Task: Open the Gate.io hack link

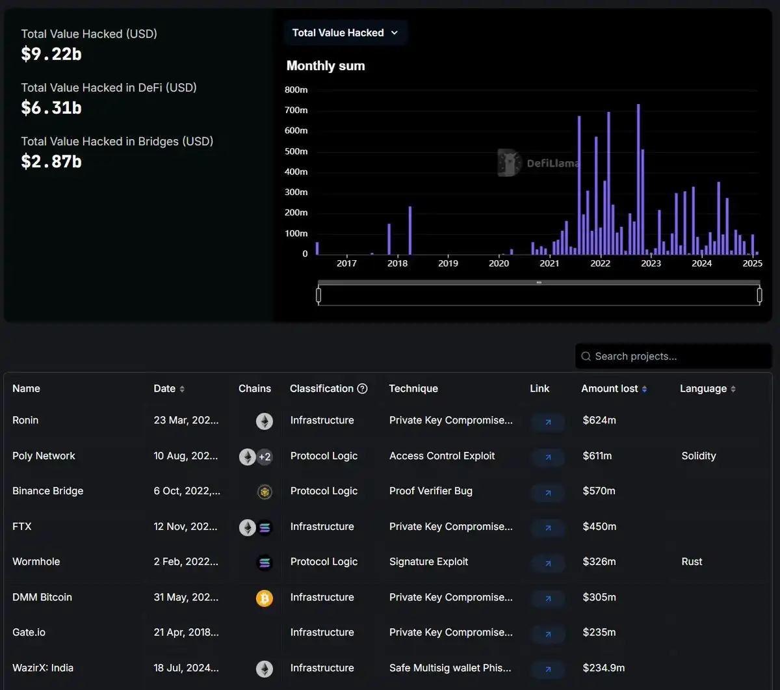Action: click(548, 634)
